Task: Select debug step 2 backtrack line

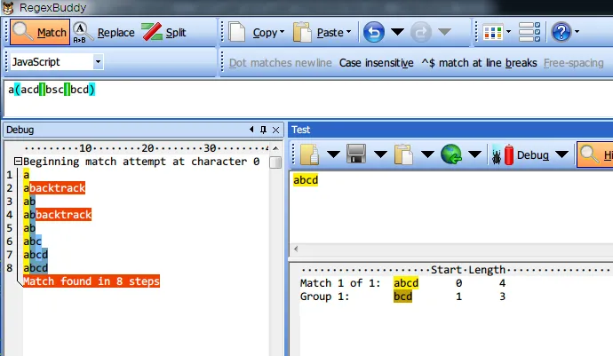Action: click(x=54, y=188)
